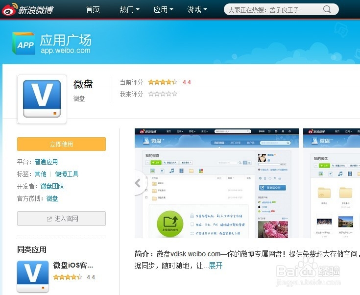This screenshot has height=295, width=360.
Task: Click the APP box icon of 应用广场
Action: (x=24, y=44)
